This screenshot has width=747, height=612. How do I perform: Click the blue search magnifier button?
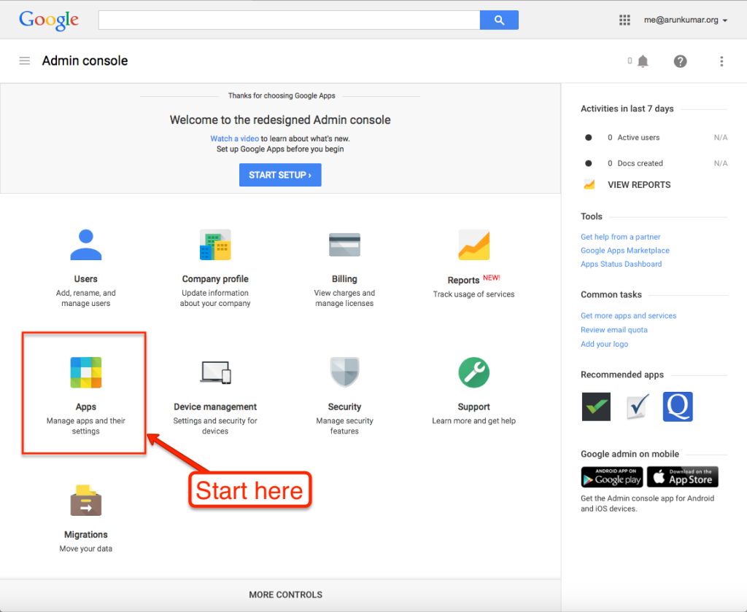pos(499,20)
